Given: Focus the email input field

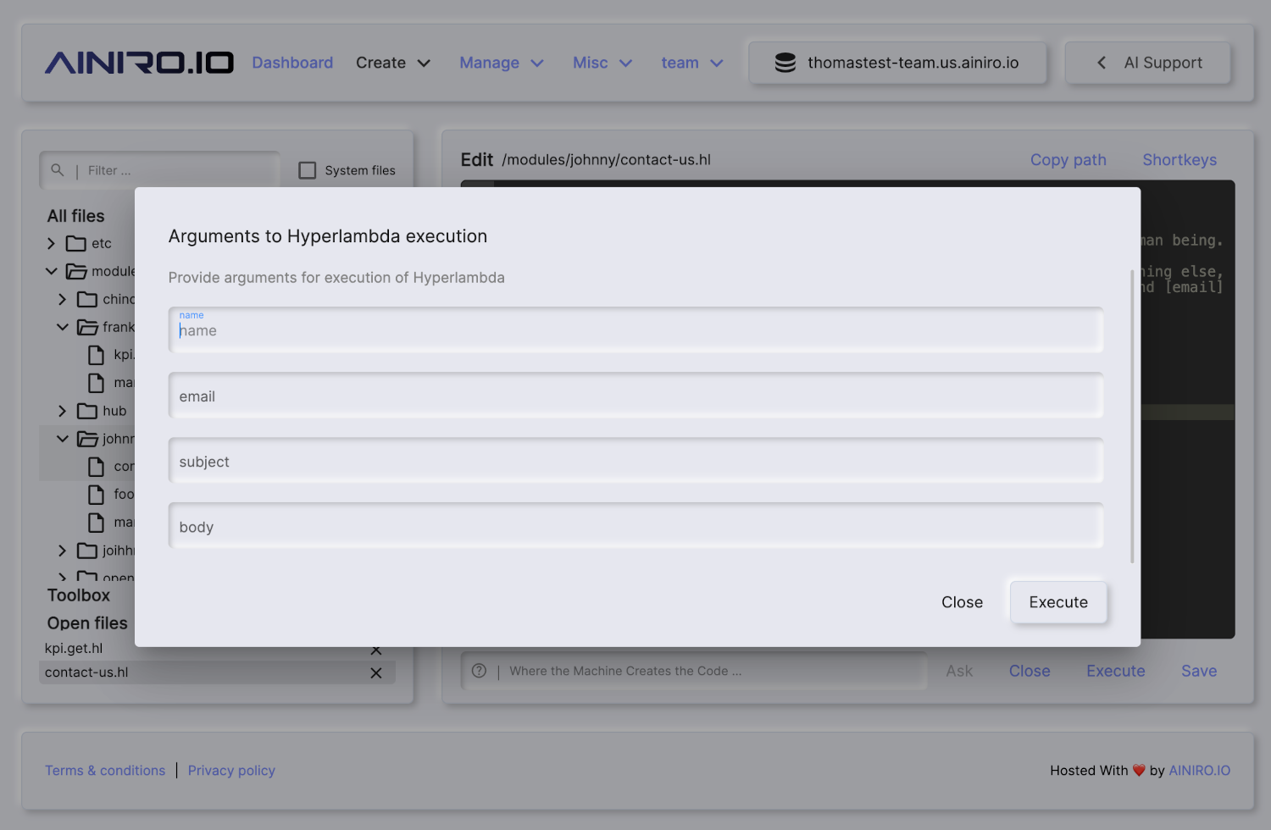Looking at the screenshot, I should (x=635, y=396).
